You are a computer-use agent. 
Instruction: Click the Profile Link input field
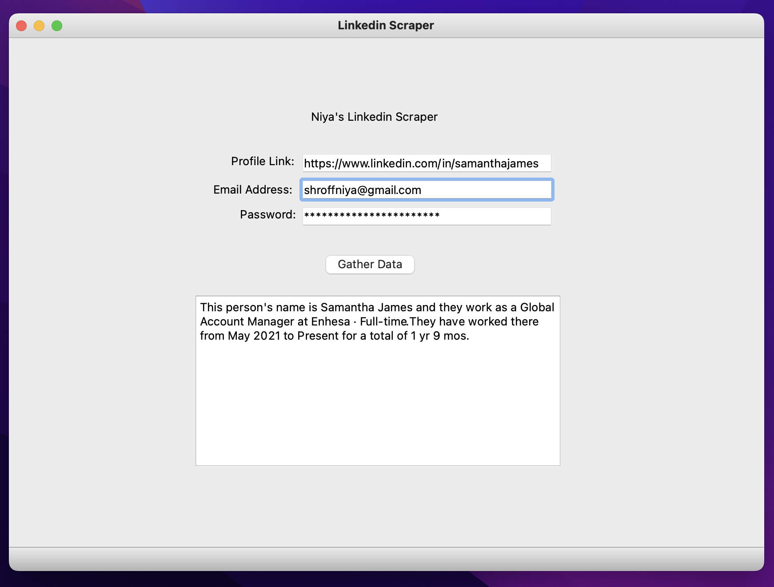coord(426,163)
